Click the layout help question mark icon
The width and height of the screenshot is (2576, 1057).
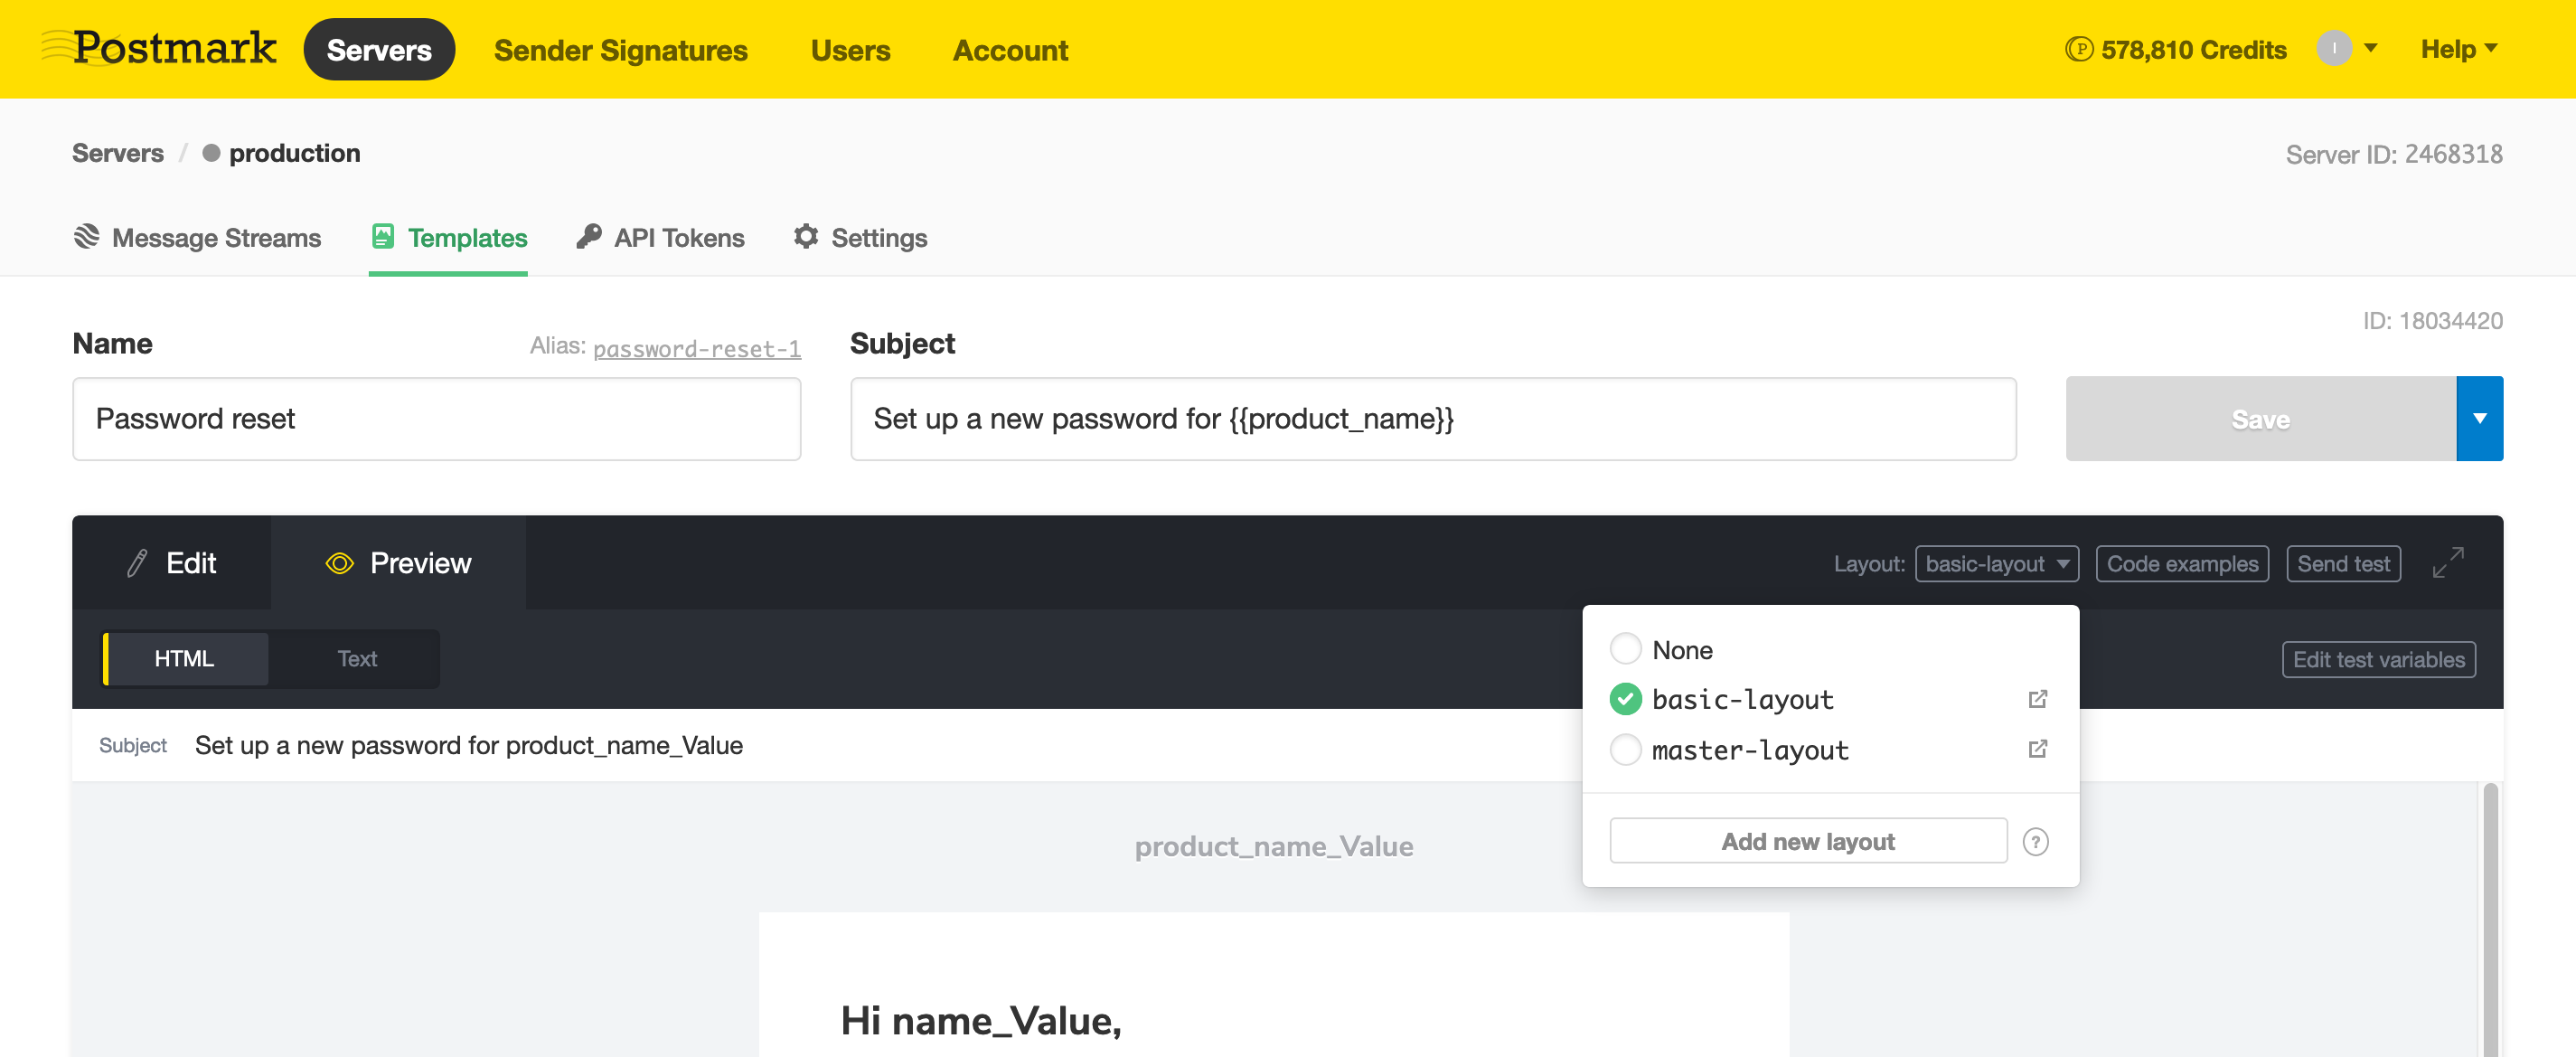tap(2035, 842)
